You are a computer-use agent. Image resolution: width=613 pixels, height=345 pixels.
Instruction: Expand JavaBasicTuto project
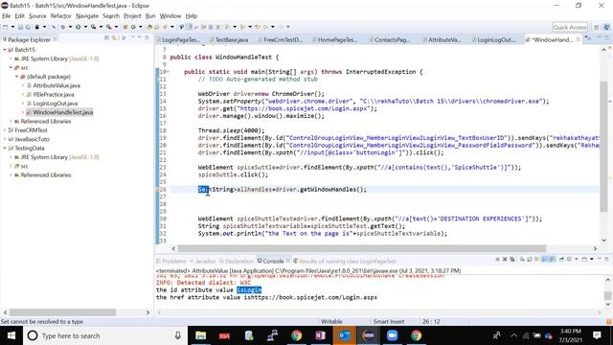click(5, 139)
